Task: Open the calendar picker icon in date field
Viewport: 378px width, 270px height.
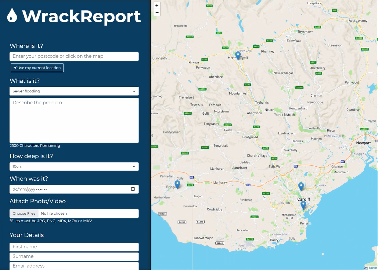Action: click(133, 189)
